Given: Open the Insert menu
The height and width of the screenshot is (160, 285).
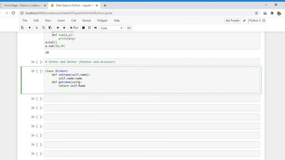Looking at the screenshot, I should point(61,20).
